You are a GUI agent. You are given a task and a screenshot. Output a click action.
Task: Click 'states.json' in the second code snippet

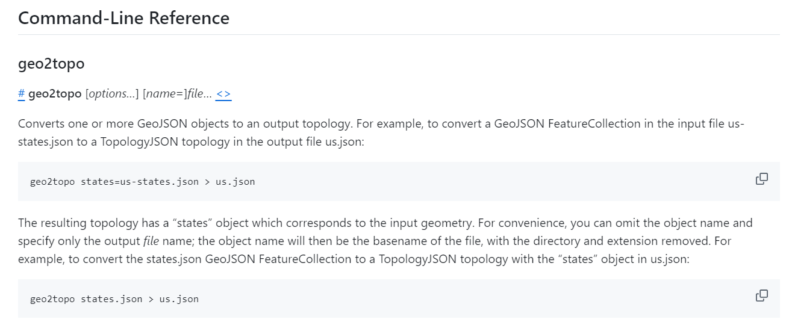pos(112,299)
